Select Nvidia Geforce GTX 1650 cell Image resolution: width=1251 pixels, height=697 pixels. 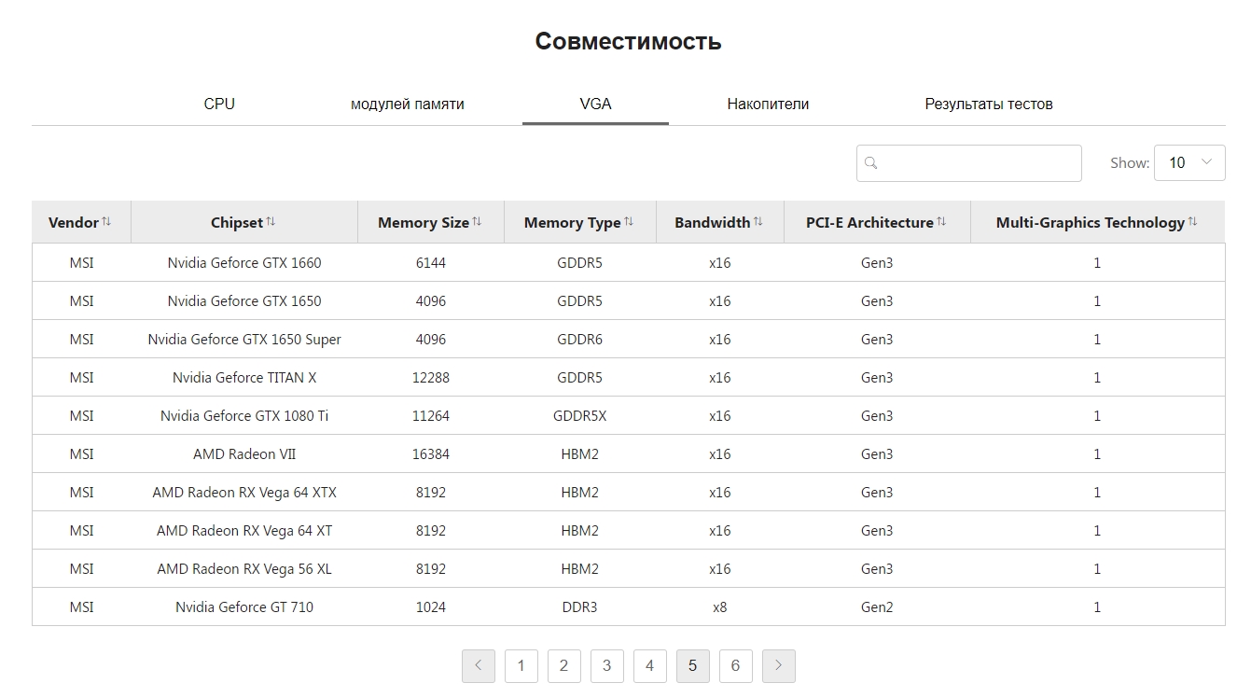[x=244, y=301]
